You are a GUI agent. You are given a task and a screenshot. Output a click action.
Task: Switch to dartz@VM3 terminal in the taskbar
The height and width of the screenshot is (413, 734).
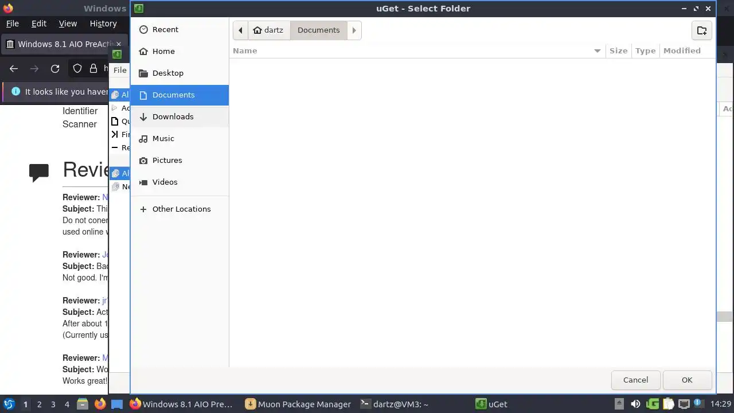[x=395, y=404]
